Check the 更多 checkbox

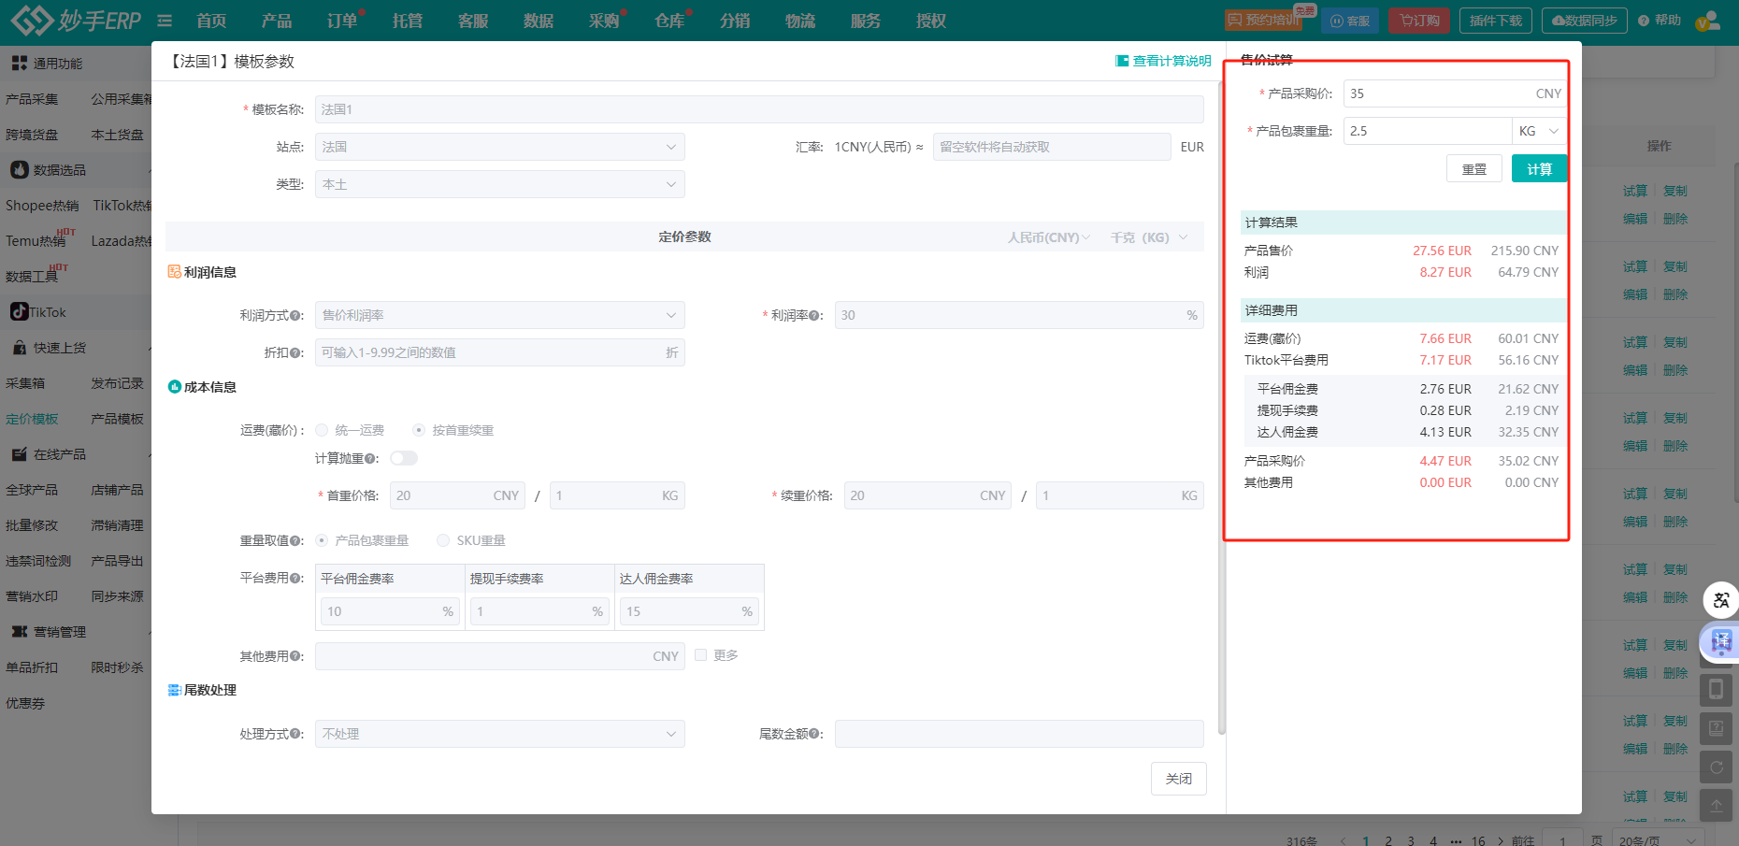pos(700,655)
